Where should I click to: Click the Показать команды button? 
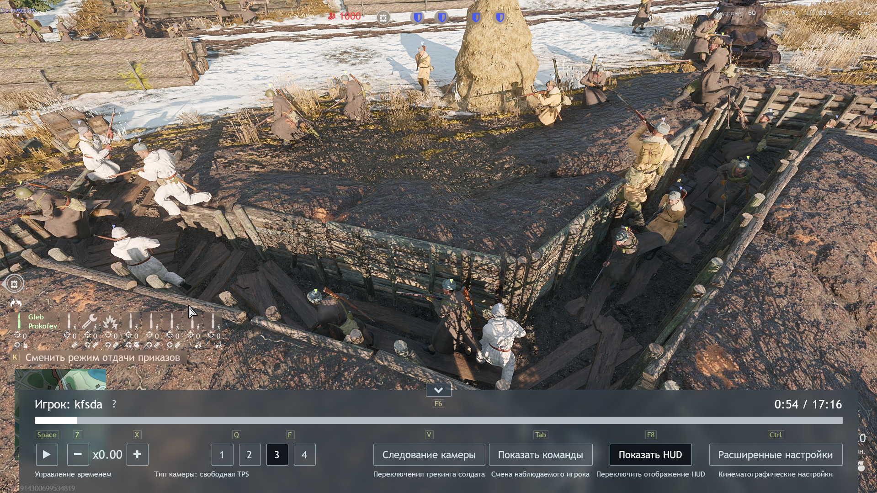click(x=540, y=455)
